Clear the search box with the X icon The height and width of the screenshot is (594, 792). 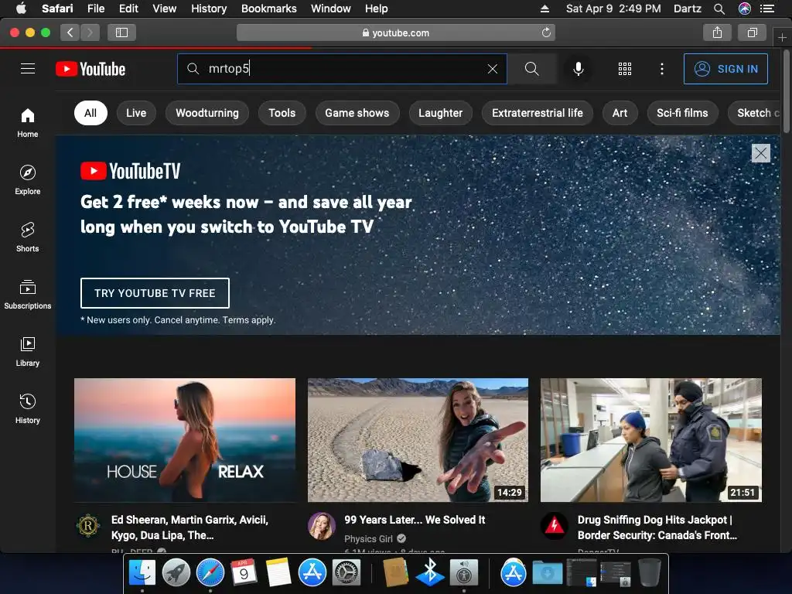coord(493,69)
